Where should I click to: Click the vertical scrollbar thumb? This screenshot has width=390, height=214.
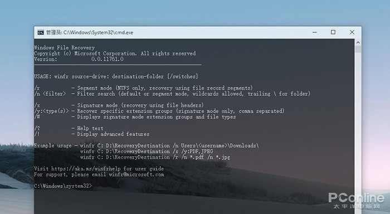click(358, 49)
